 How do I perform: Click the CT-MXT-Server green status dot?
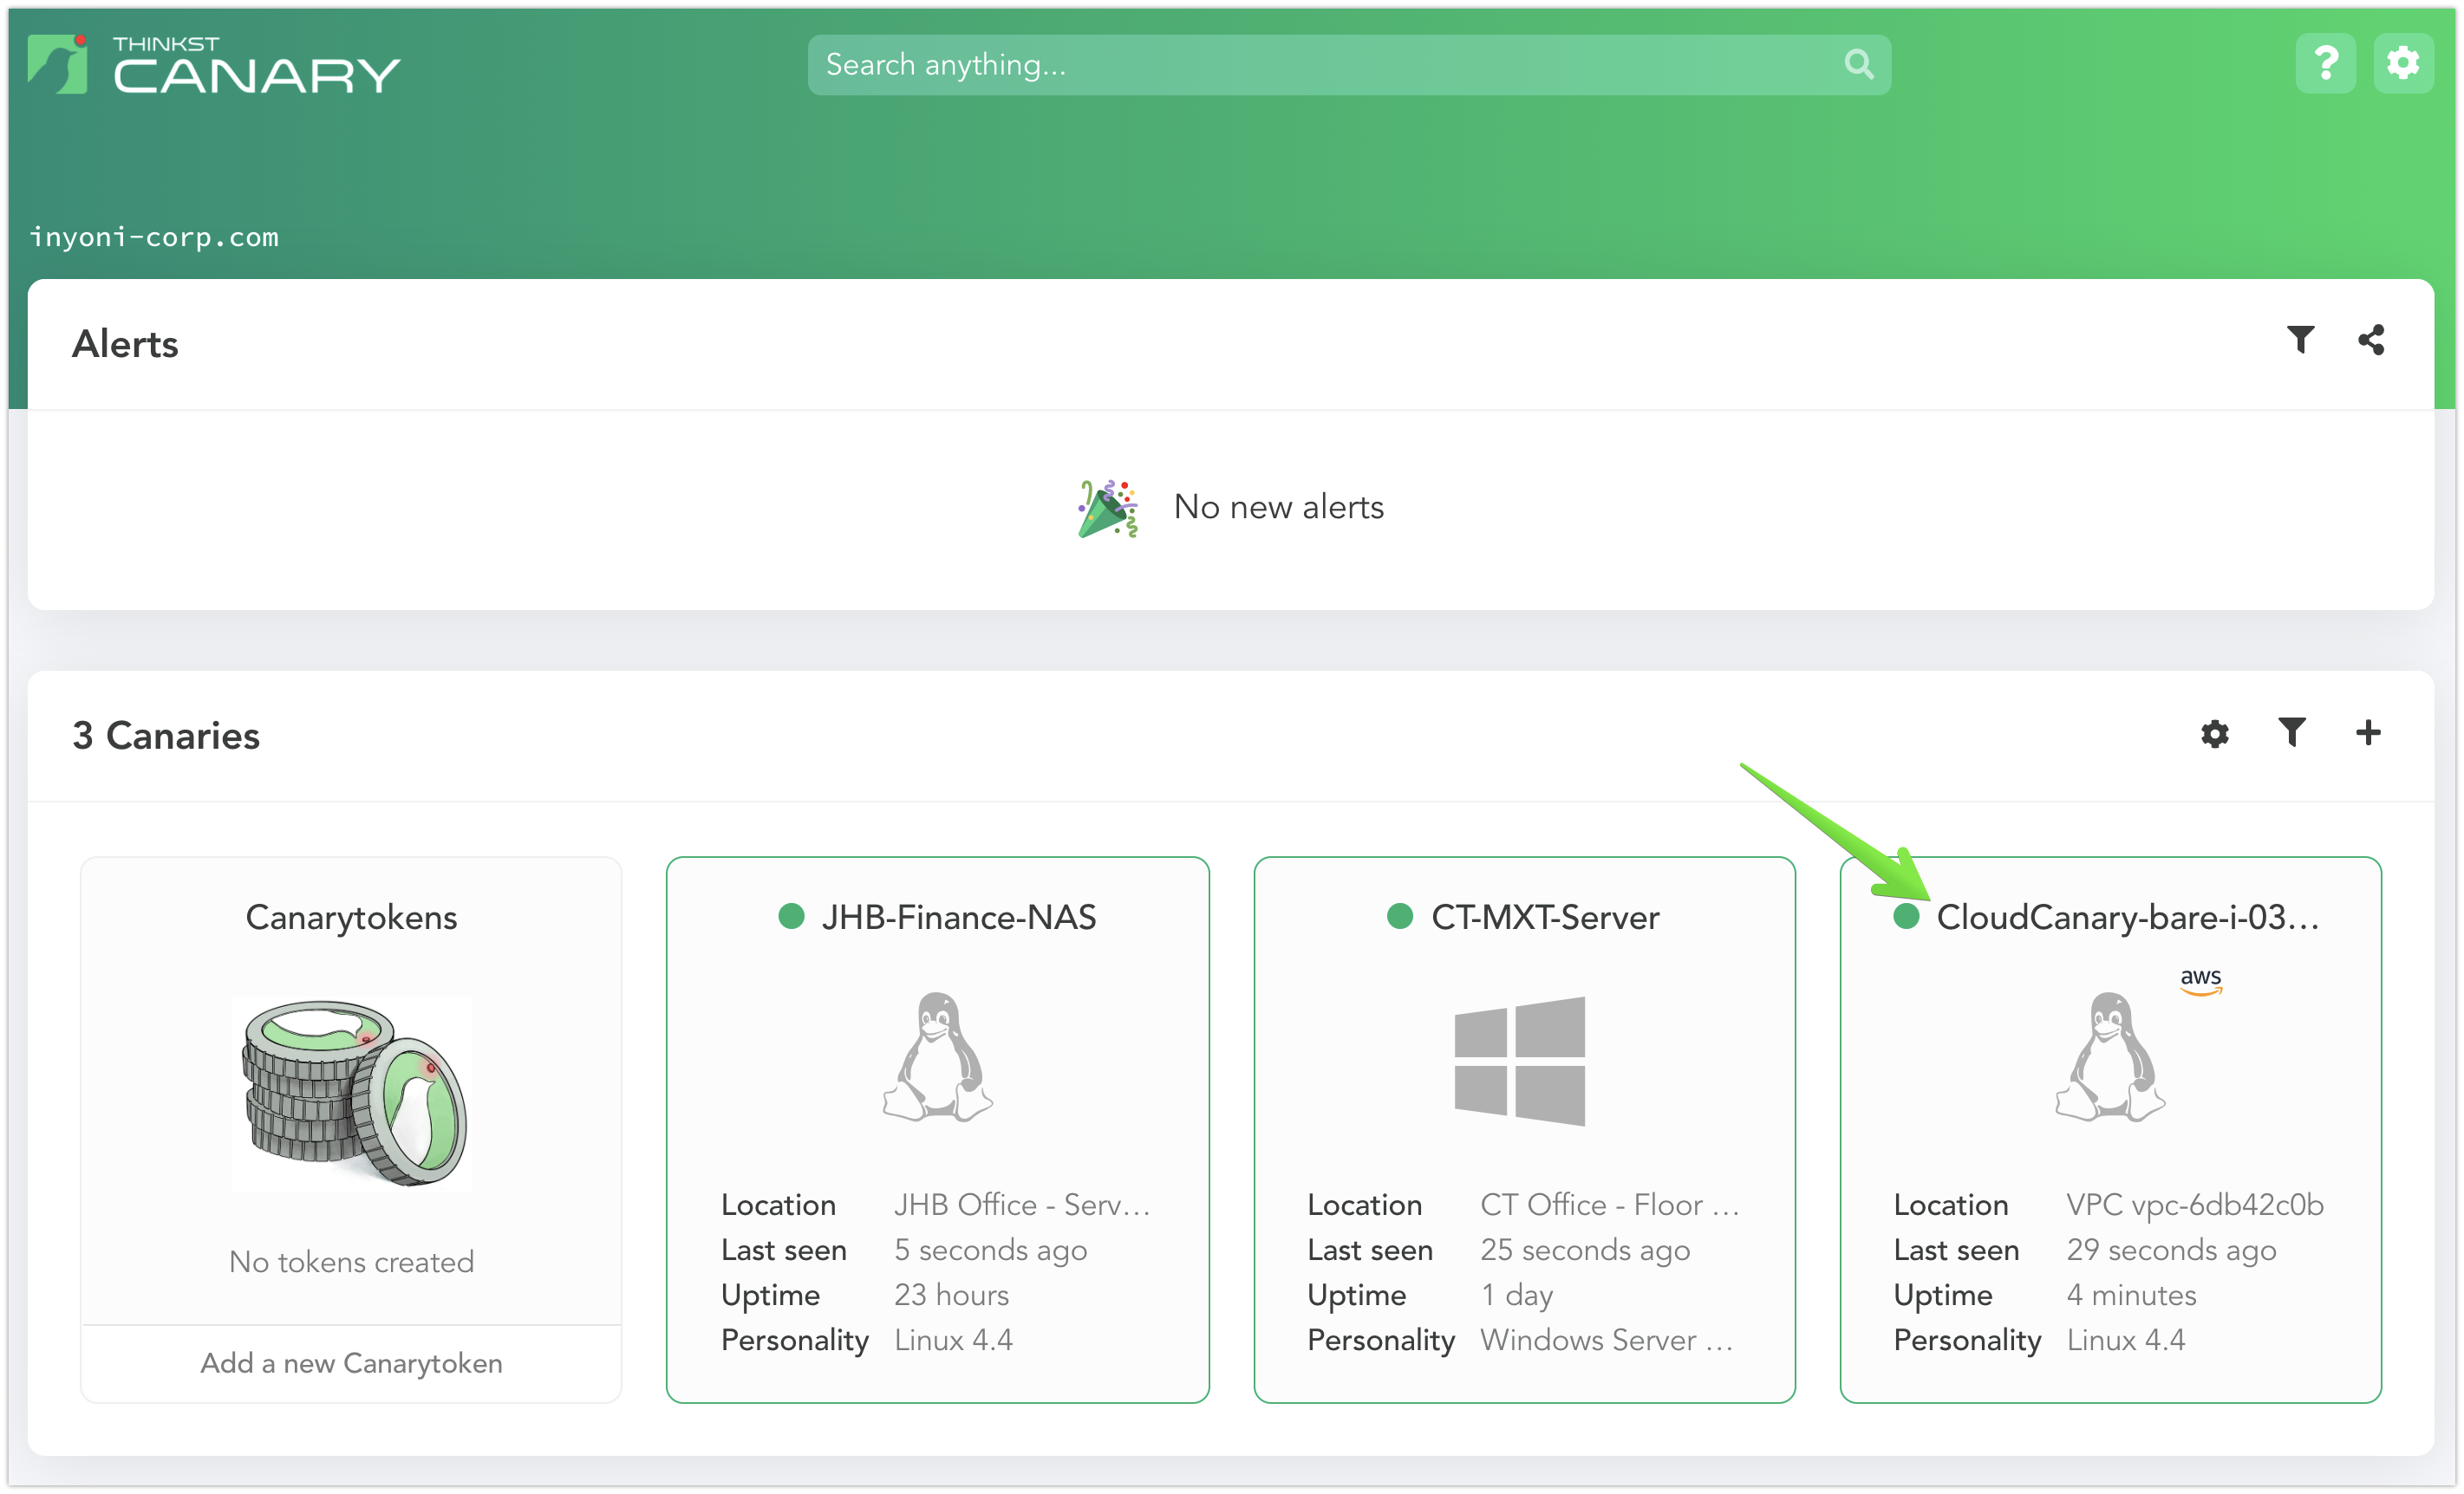1400,916
